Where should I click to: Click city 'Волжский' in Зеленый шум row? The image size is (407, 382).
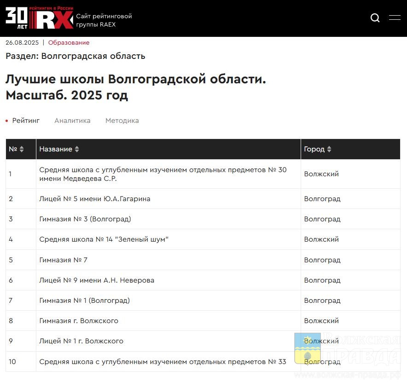321,239
